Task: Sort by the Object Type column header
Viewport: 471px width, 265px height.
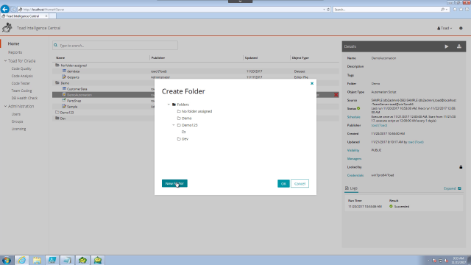Action: [x=300, y=57]
